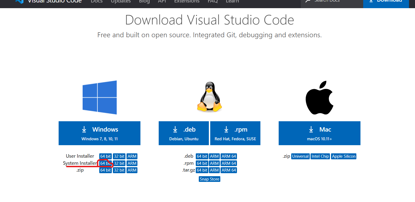Viewport: 415px width, 202px height.
Task: Download Linux .deb ARM package
Action: tap(214, 156)
